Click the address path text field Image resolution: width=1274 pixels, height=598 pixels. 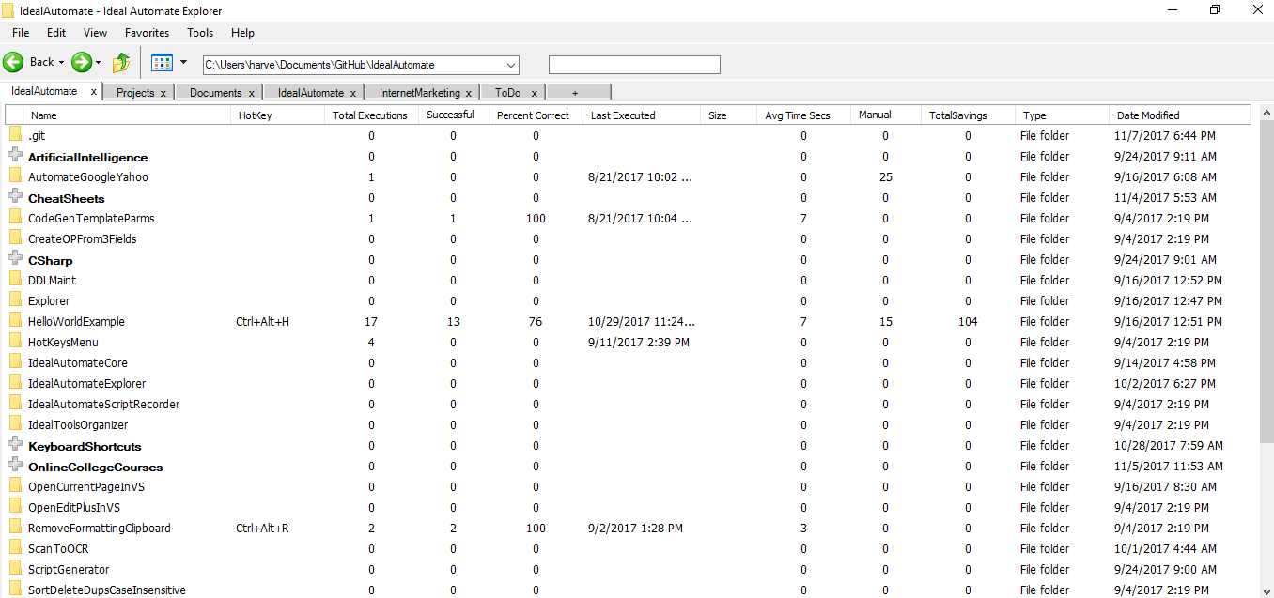point(353,65)
